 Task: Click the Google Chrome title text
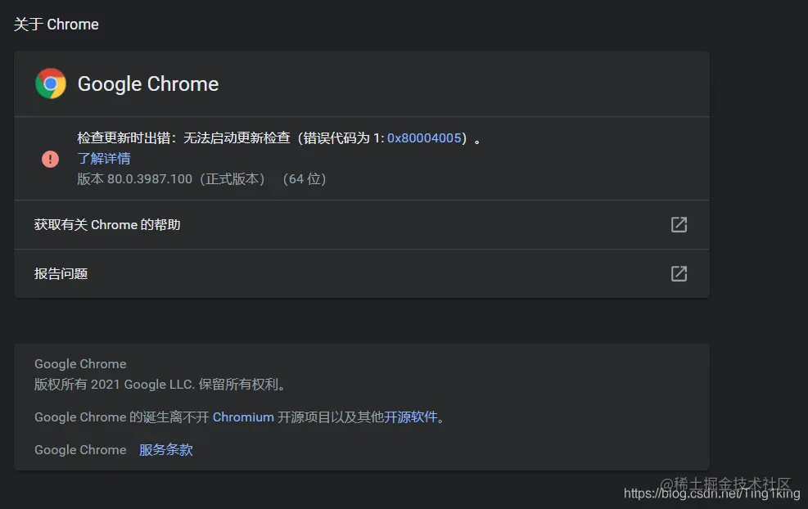tap(148, 84)
